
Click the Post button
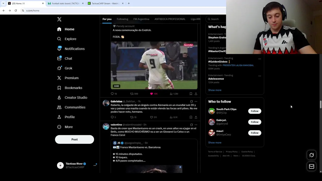(x=74, y=140)
